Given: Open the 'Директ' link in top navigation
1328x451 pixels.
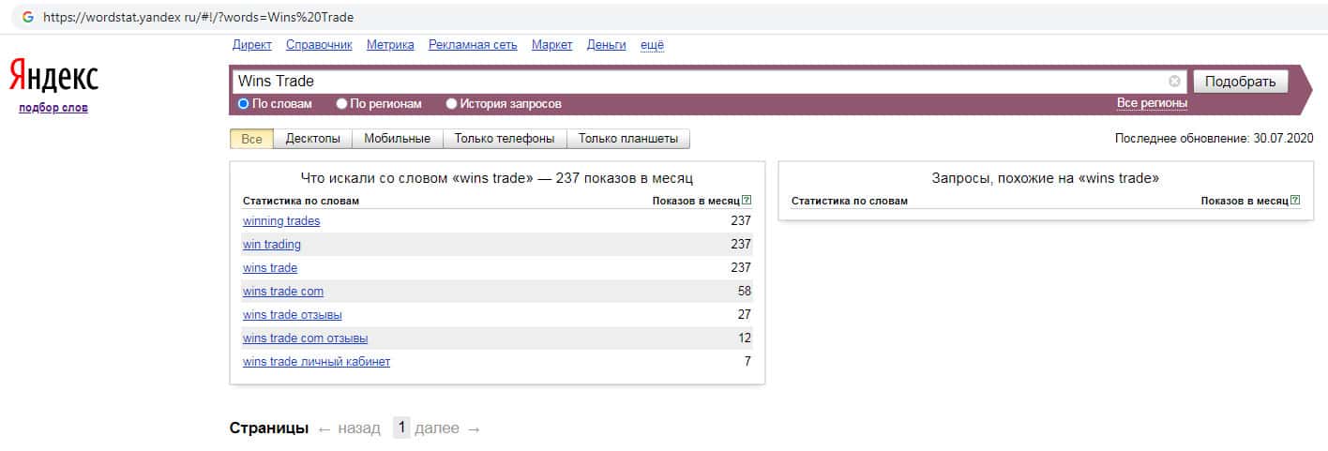Looking at the screenshot, I should (x=251, y=45).
